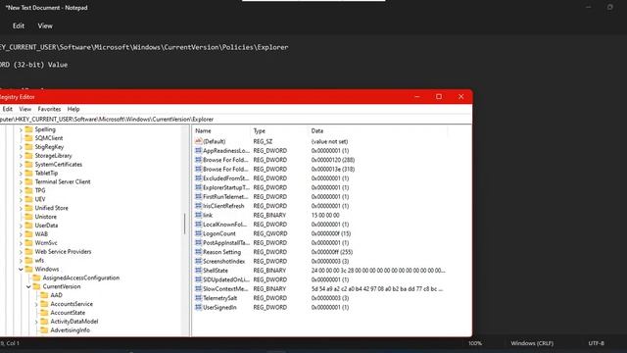Click the SlowContextMe... value icon
Screen dimensions: 627x353
tap(198, 288)
